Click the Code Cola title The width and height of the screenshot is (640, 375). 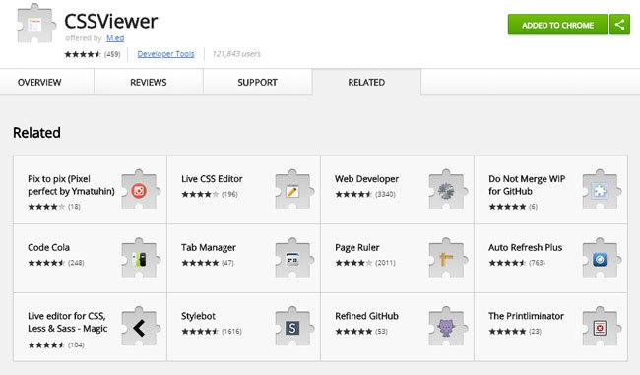coord(48,247)
